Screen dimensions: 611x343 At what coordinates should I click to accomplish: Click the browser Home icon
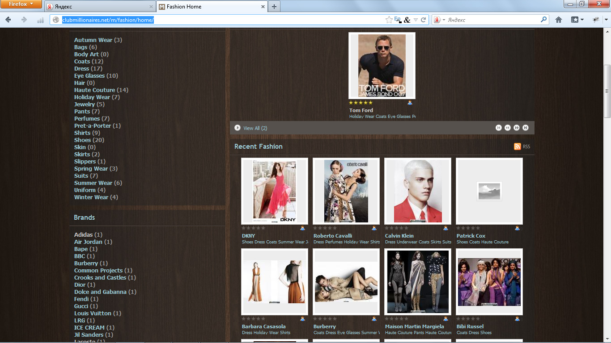coord(559,20)
